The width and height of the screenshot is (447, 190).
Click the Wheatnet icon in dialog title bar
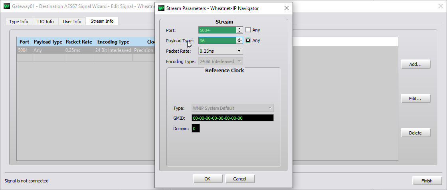(161, 8)
